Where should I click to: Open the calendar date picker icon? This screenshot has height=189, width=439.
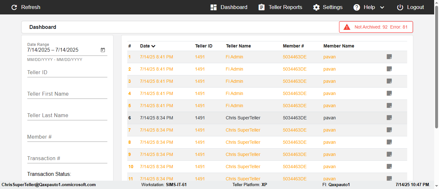coord(103,50)
